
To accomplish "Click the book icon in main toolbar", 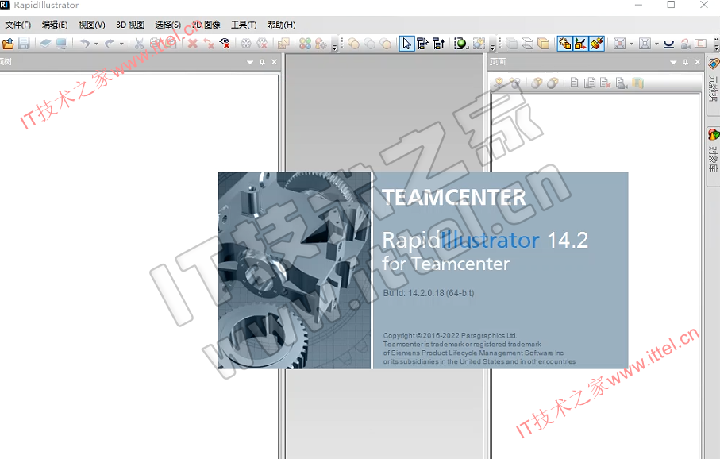I will pos(45,44).
